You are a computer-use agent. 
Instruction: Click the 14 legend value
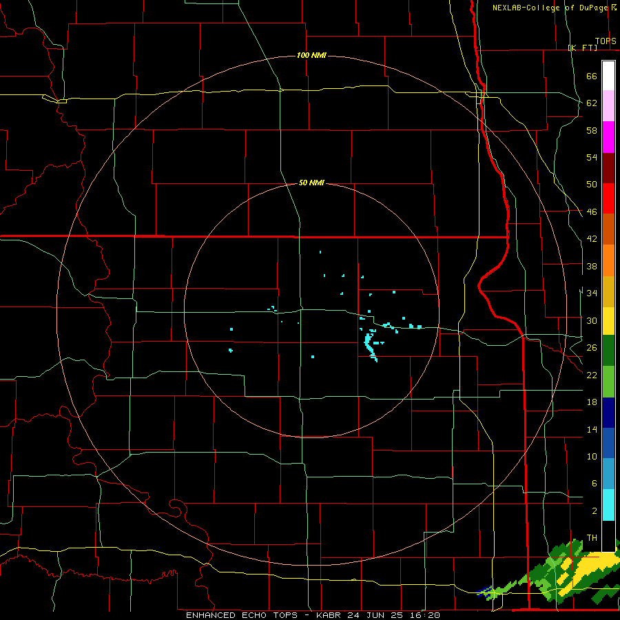[592, 429]
